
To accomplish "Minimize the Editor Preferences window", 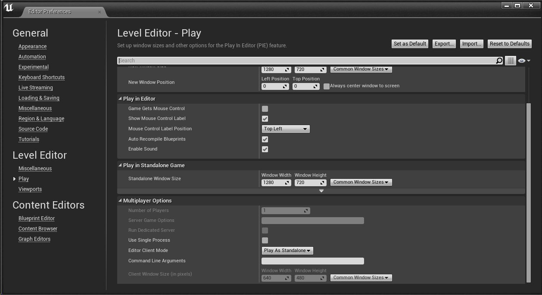I will point(507,6).
